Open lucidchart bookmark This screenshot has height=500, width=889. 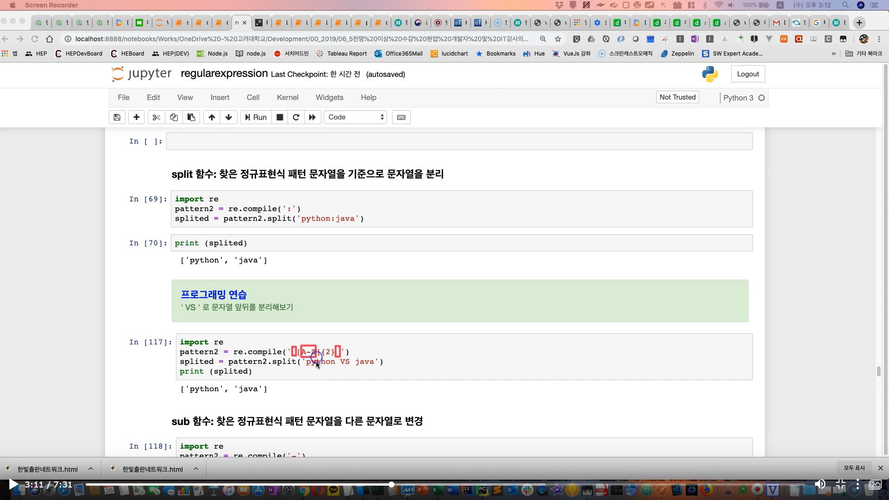tap(449, 54)
